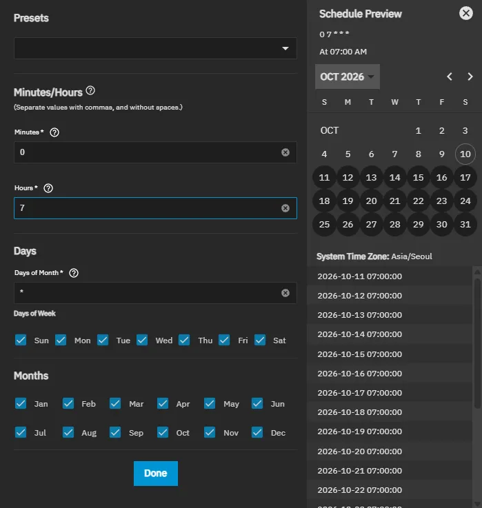Select October 15 in the calendar

click(418, 178)
